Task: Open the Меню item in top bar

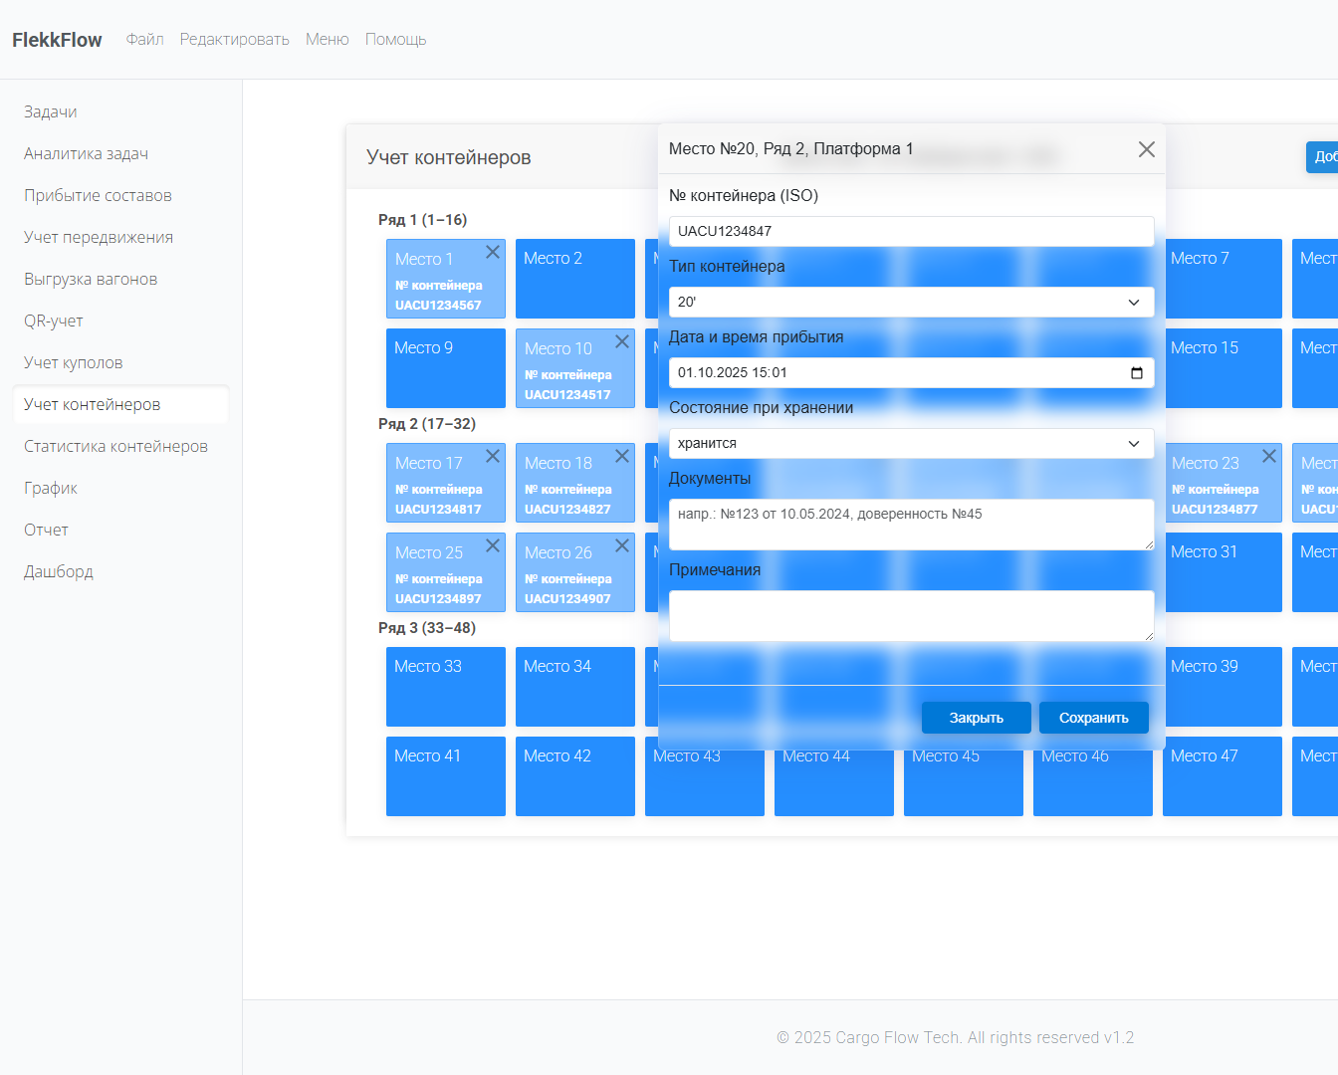Action: (x=327, y=40)
